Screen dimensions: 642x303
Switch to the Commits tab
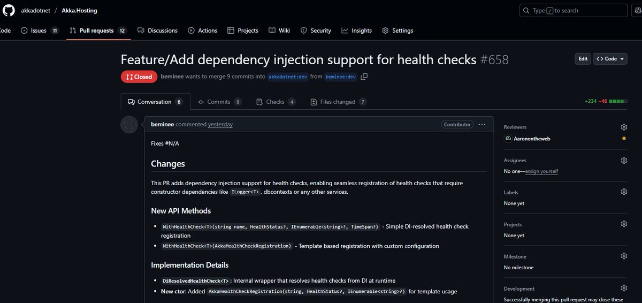click(x=219, y=102)
